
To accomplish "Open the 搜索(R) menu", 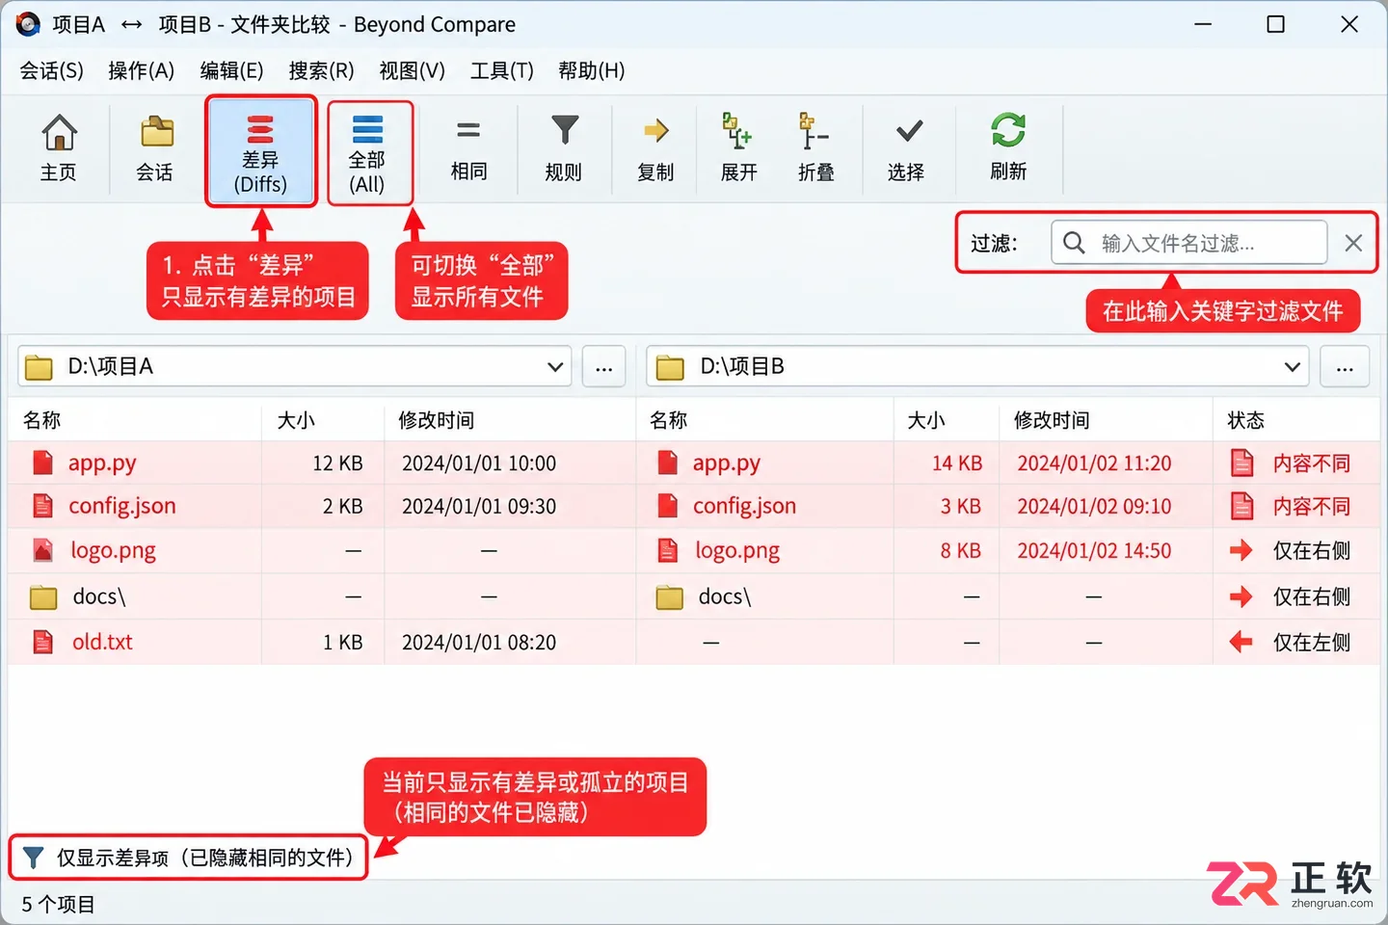I will pos(321,70).
